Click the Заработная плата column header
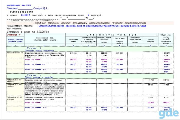 point(73,41)
